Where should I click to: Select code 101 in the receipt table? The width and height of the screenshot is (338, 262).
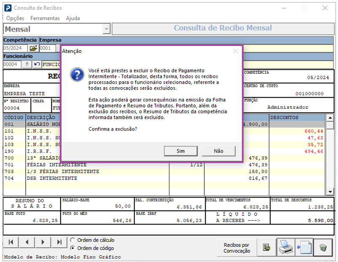9,131
